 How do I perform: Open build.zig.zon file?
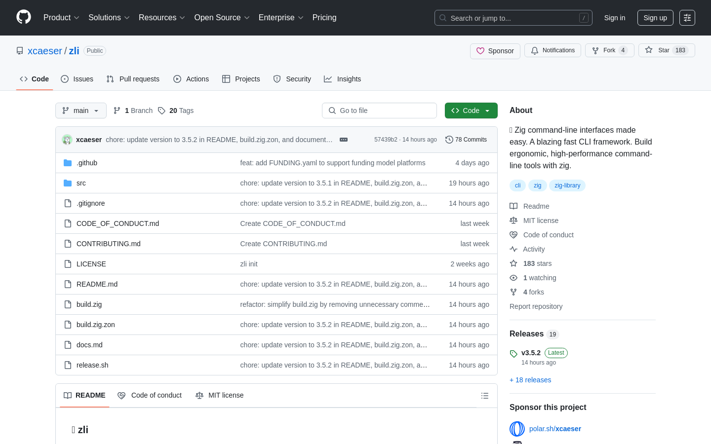96,325
